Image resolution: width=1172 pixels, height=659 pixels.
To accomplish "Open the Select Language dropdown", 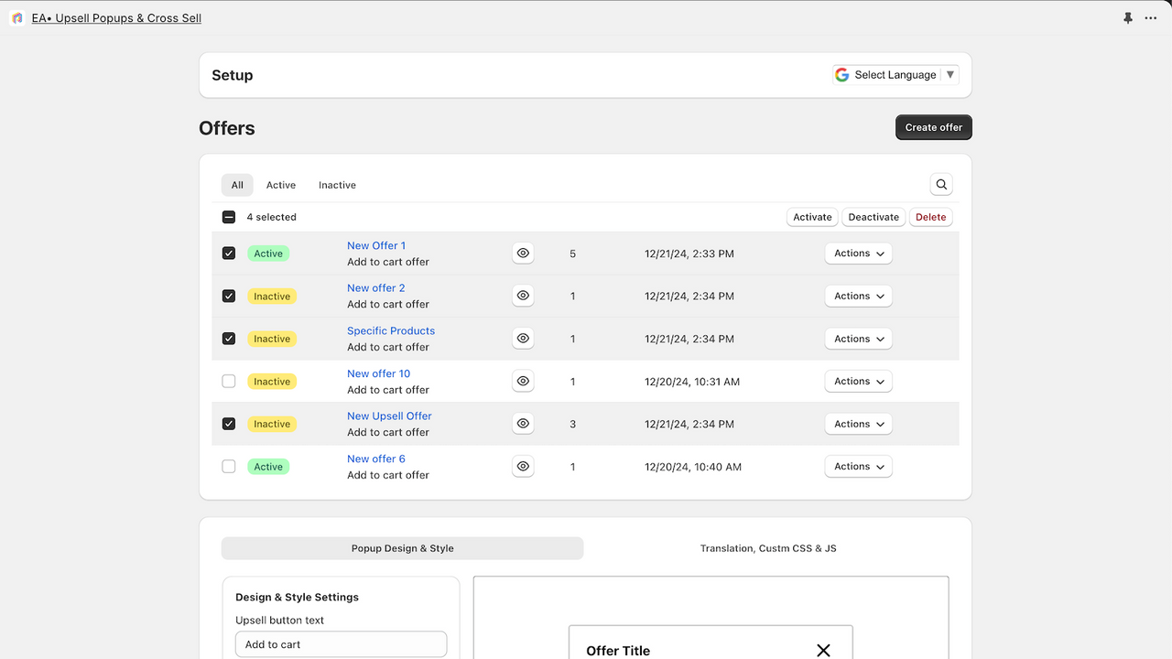I will (x=895, y=75).
